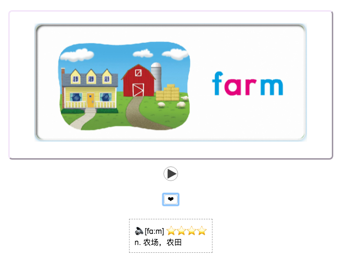
Task: Click the first gold star
Action: [171, 230]
